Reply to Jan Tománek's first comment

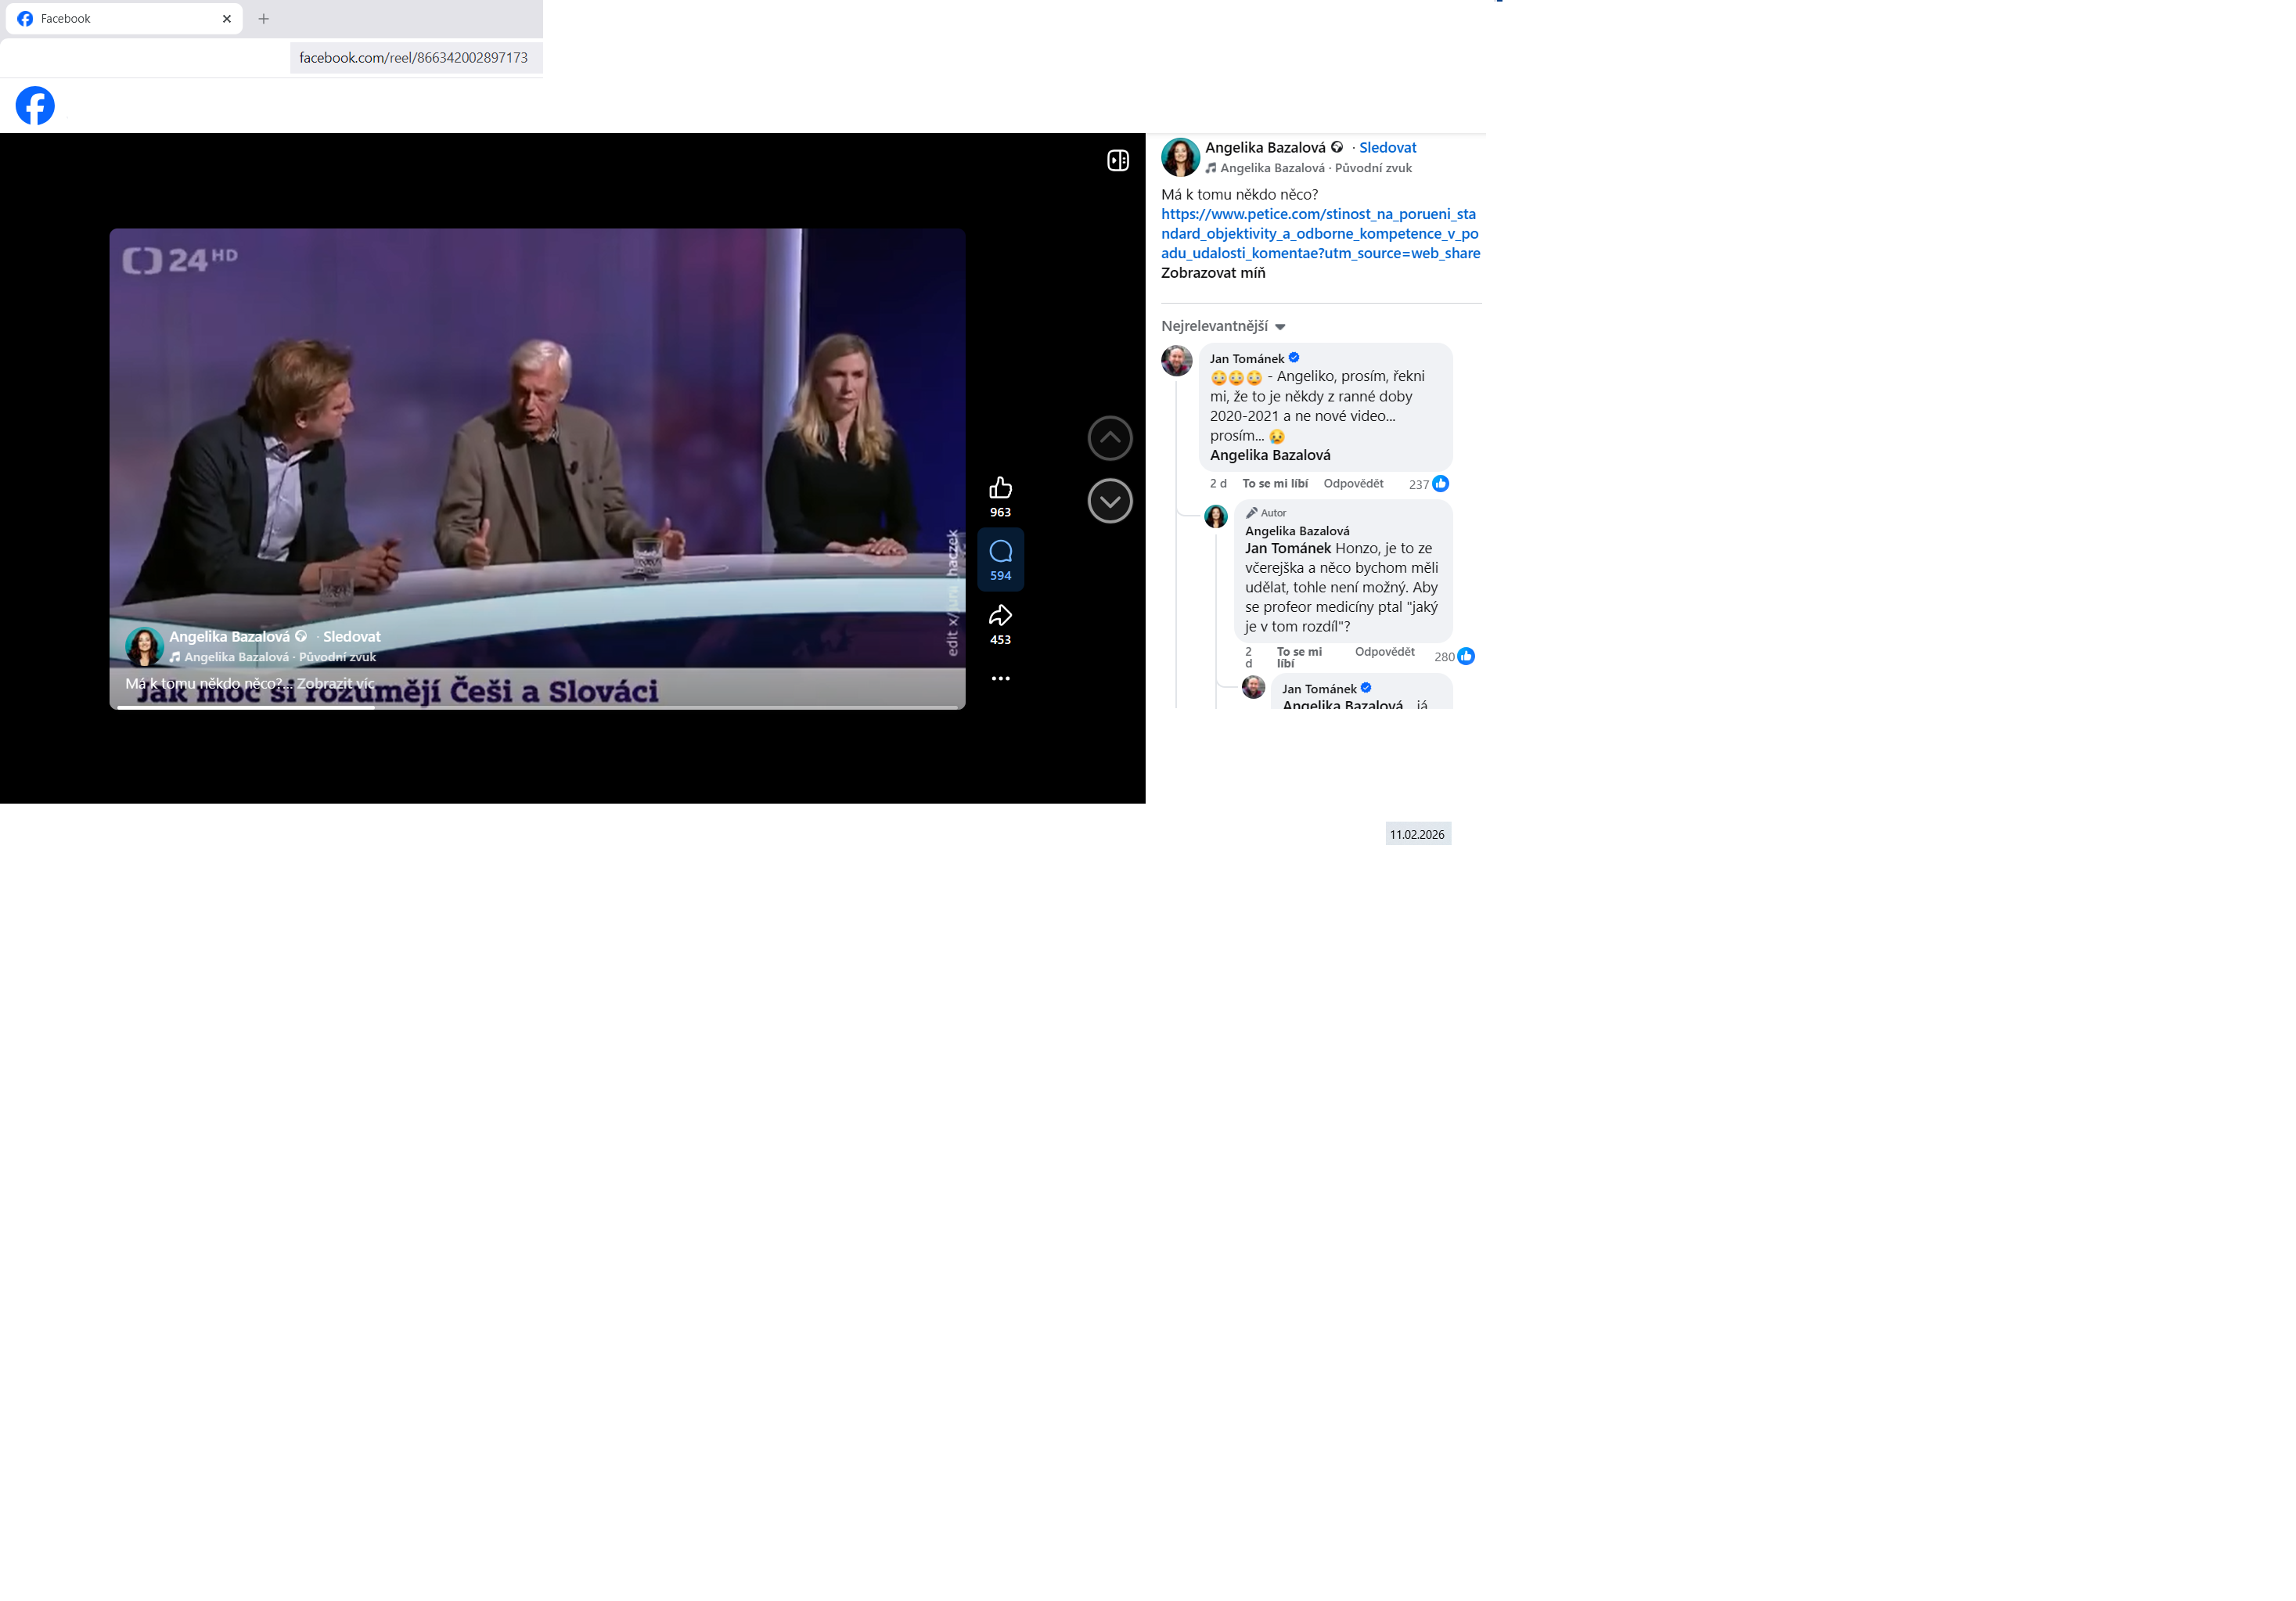[x=1353, y=484]
